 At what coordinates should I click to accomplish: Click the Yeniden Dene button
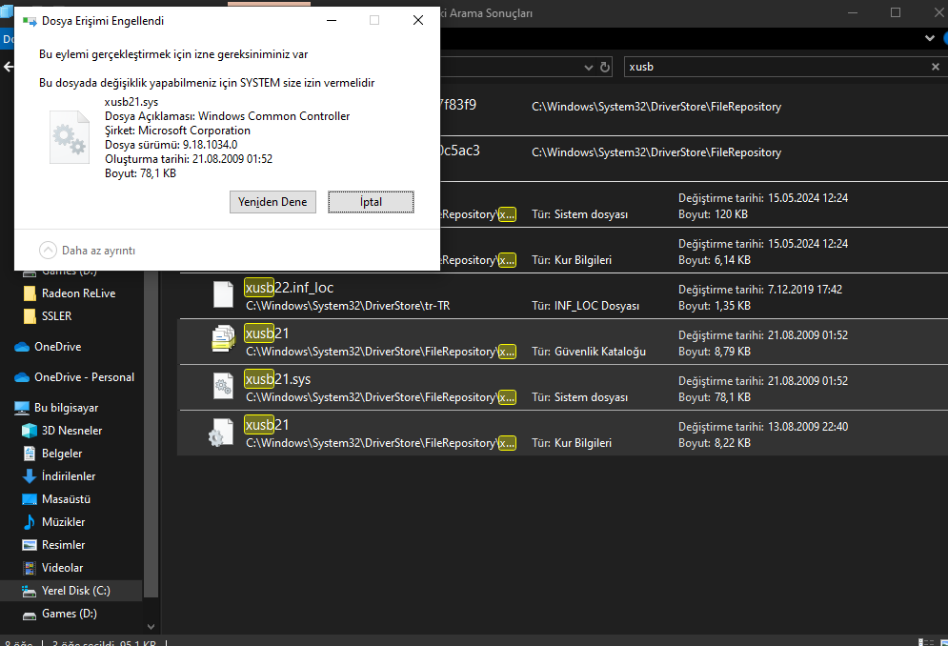[272, 202]
